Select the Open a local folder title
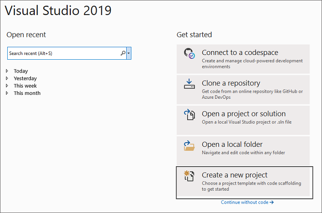322x213 pixels. coord(232,144)
